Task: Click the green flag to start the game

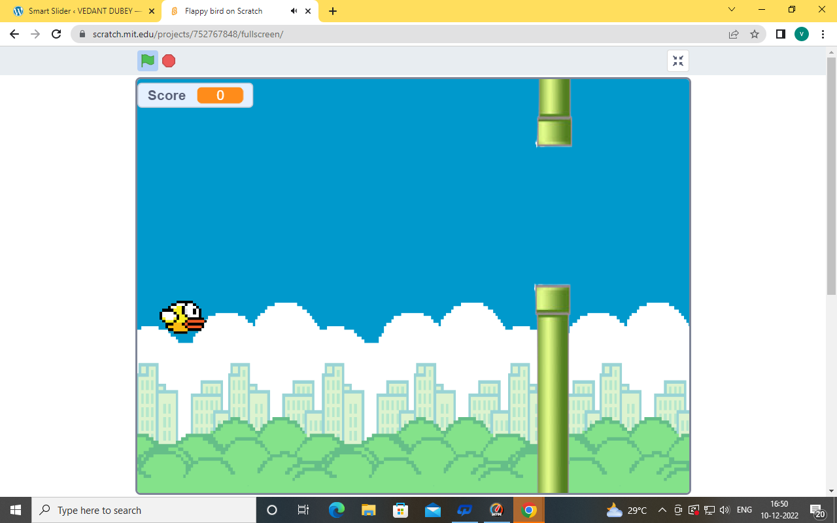Action: [148, 61]
